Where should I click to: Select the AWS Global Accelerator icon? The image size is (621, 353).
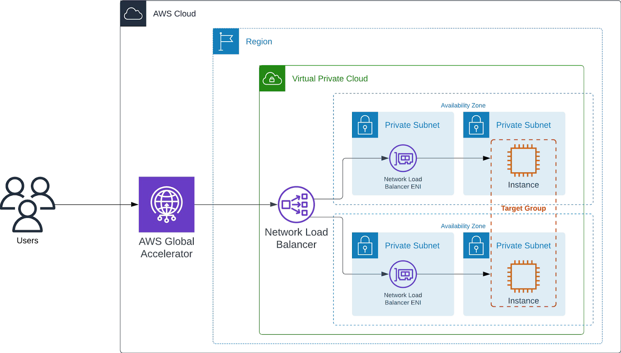pyautogui.click(x=166, y=205)
